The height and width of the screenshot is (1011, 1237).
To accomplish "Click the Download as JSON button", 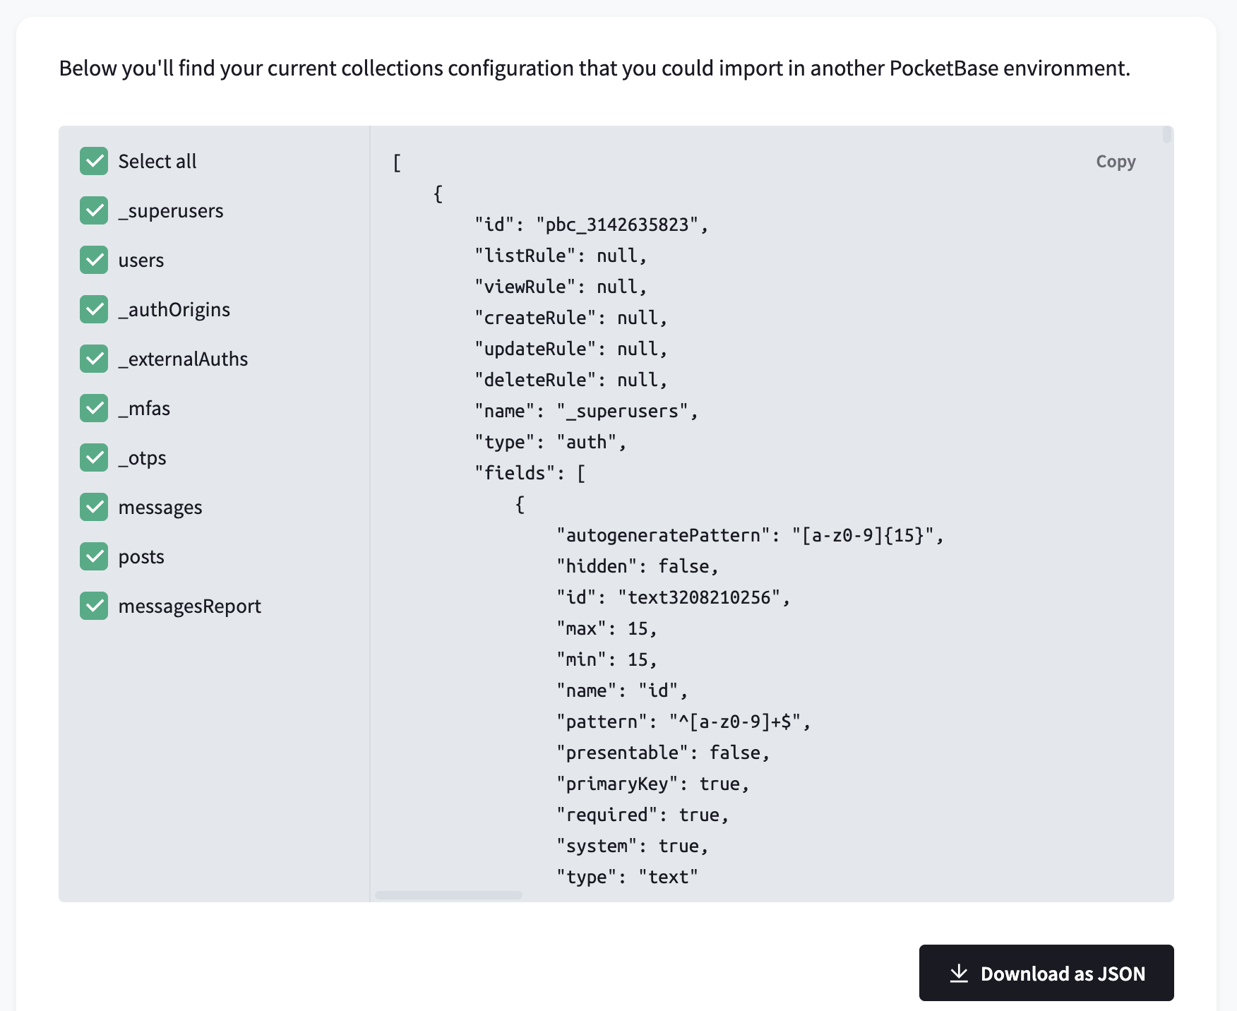I will (x=1046, y=973).
